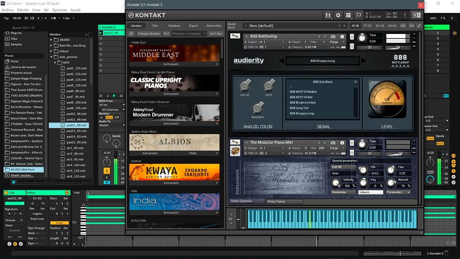The image size is (460, 259).
Task: Open Plug-ins category in Ableton browser
Action: pos(16,33)
